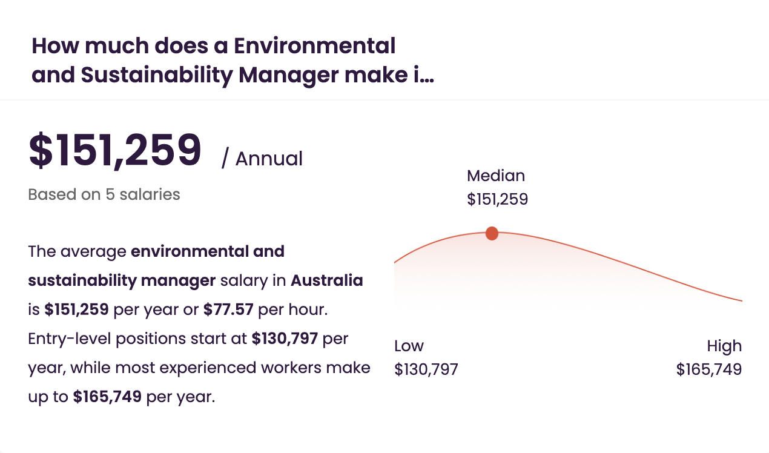This screenshot has height=453, width=769.
Task: Select the large $151,259 salary figure
Action: (115, 151)
